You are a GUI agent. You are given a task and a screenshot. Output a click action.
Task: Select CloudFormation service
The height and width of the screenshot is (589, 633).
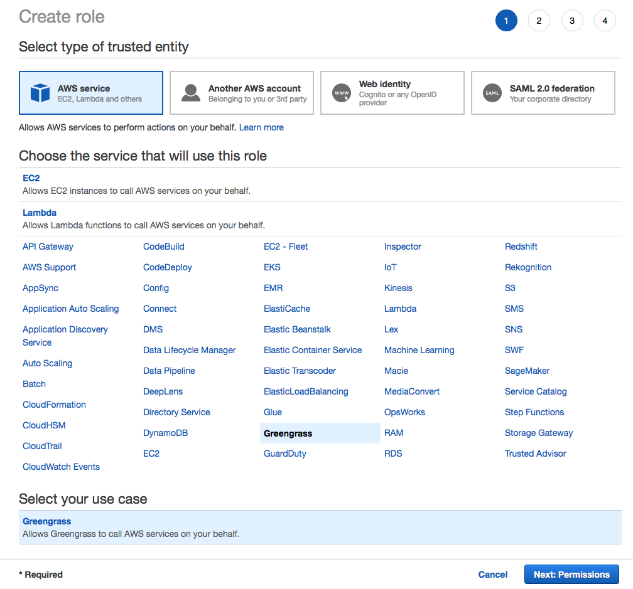[54, 405]
